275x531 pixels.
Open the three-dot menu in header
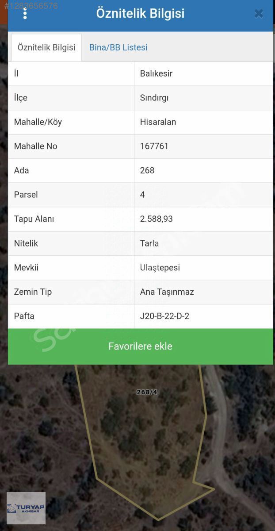click(25, 14)
